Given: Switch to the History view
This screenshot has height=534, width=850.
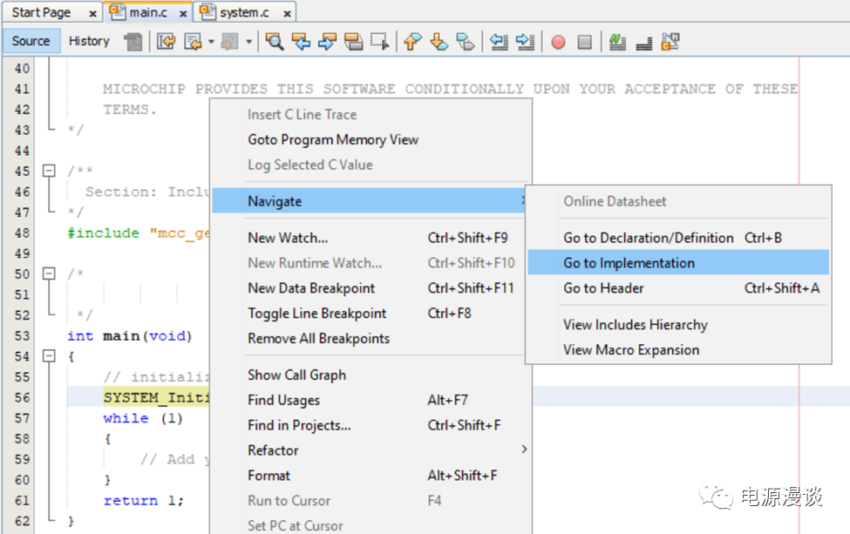Looking at the screenshot, I should click(89, 41).
